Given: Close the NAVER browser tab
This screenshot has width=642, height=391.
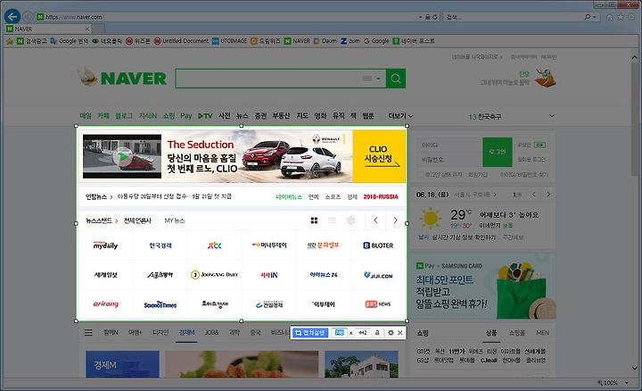Looking at the screenshot, I should tap(86, 29).
